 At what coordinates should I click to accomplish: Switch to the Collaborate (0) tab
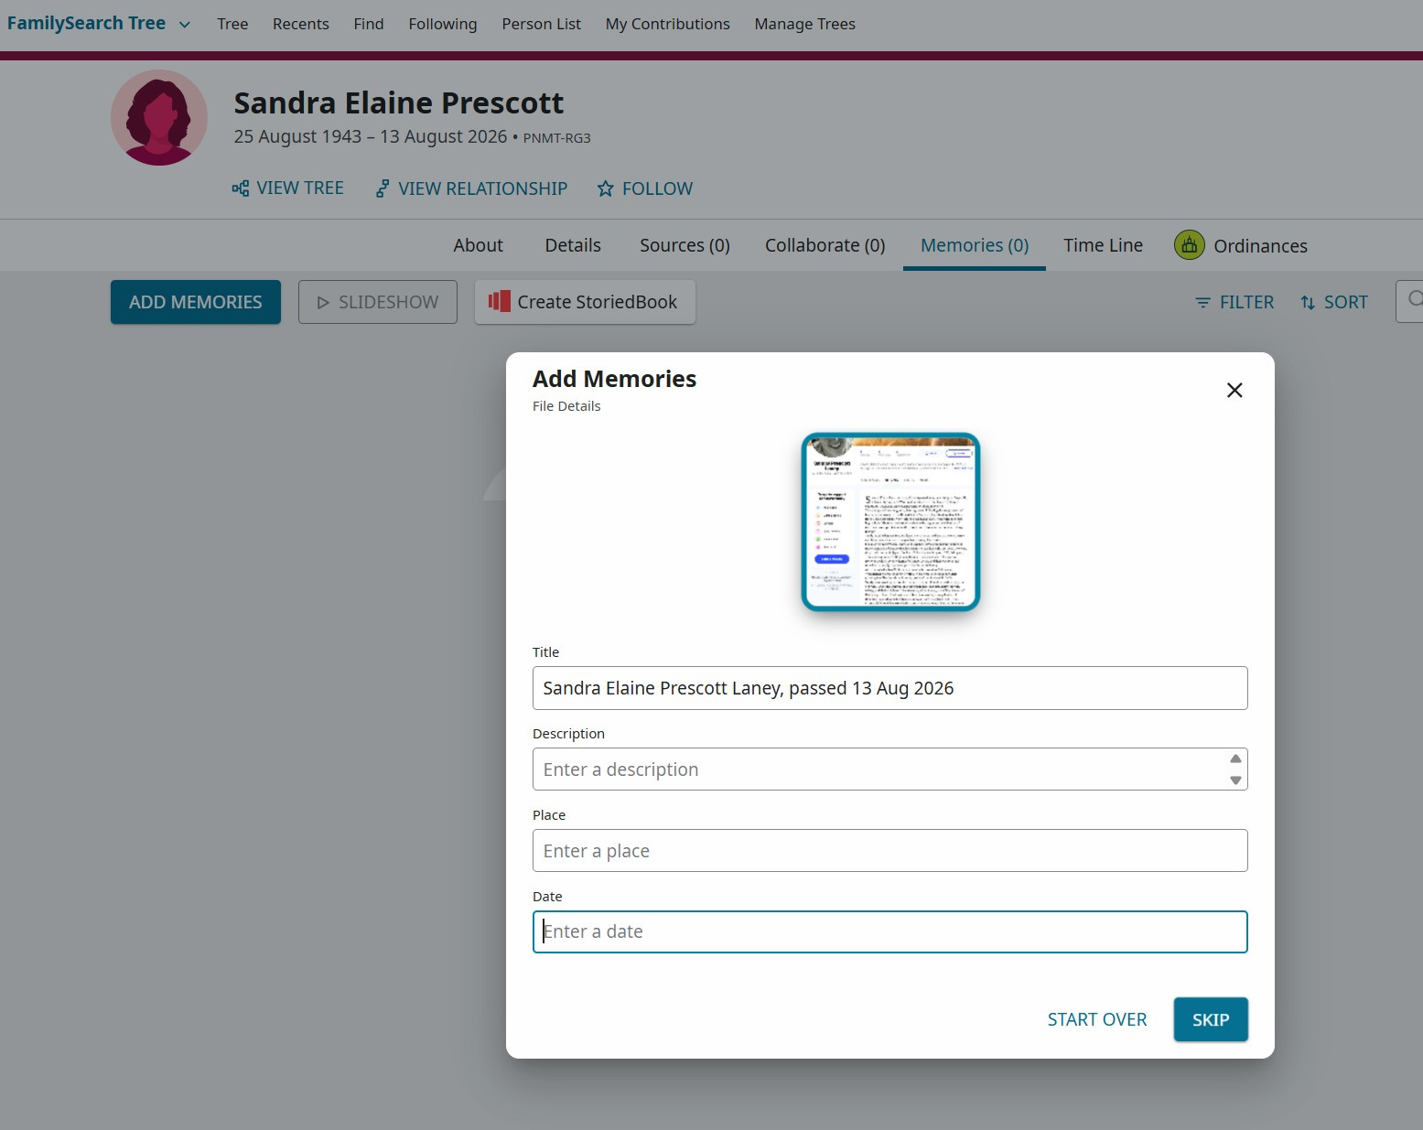(x=825, y=245)
